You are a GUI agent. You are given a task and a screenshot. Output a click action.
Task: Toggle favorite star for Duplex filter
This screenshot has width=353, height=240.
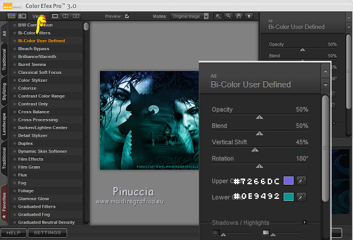pos(15,143)
